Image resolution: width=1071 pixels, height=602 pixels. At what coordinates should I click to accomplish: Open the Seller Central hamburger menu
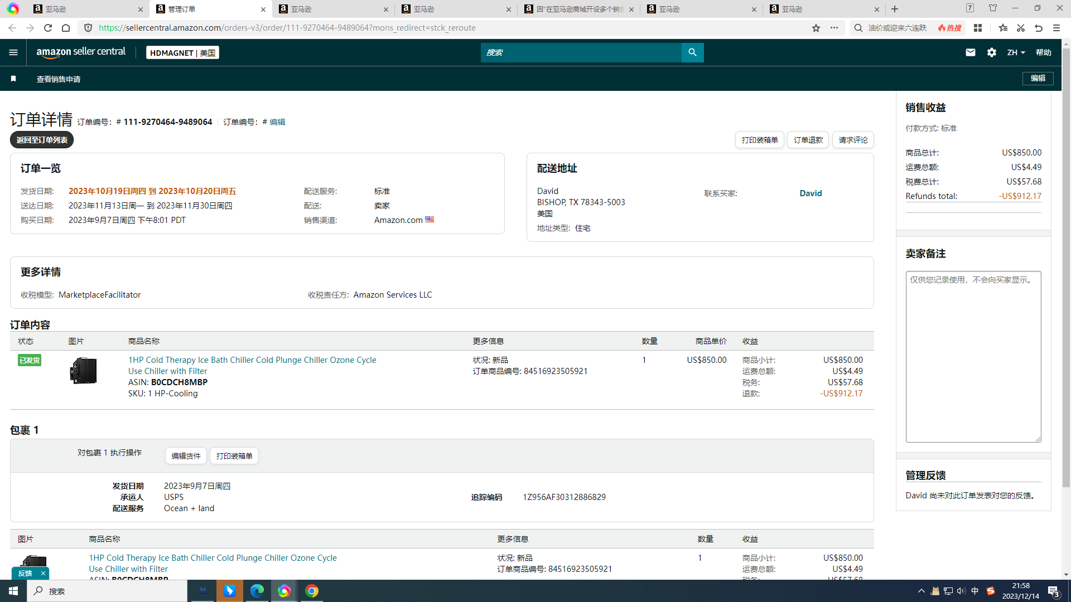pyautogui.click(x=13, y=52)
